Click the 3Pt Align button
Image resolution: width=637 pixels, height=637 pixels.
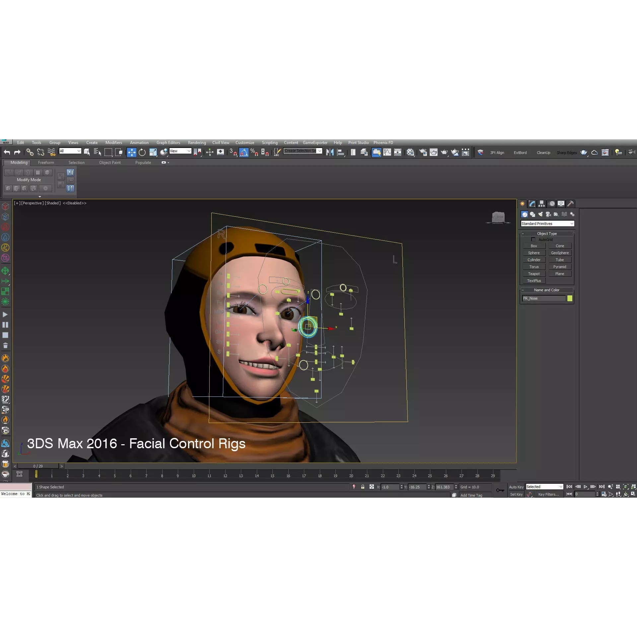(497, 153)
